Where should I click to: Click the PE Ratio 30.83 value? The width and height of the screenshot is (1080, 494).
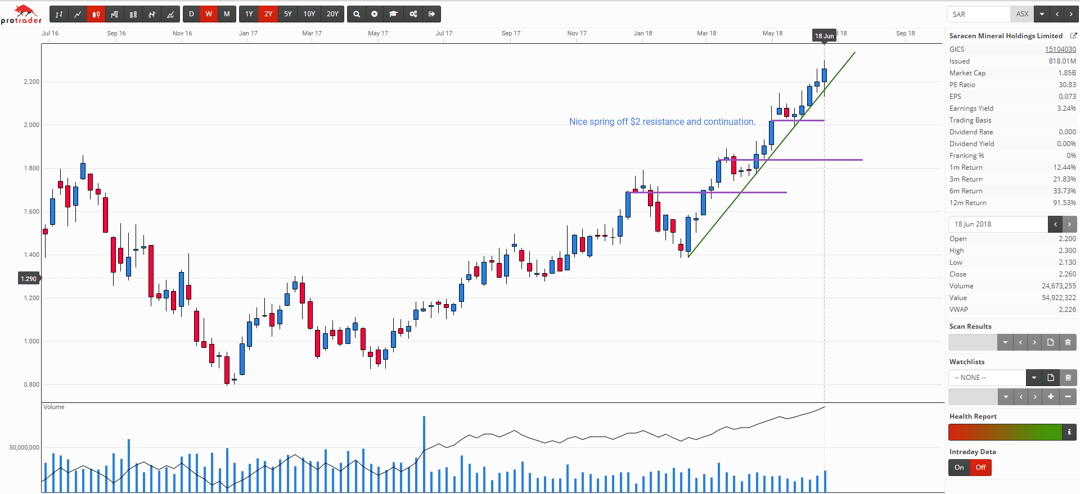(x=1067, y=85)
